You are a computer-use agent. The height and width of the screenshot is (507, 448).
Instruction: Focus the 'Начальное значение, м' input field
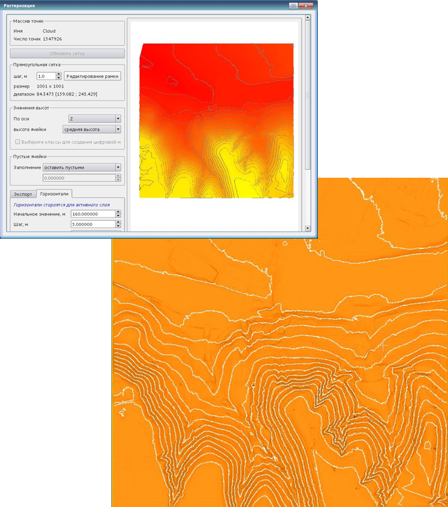(92, 214)
